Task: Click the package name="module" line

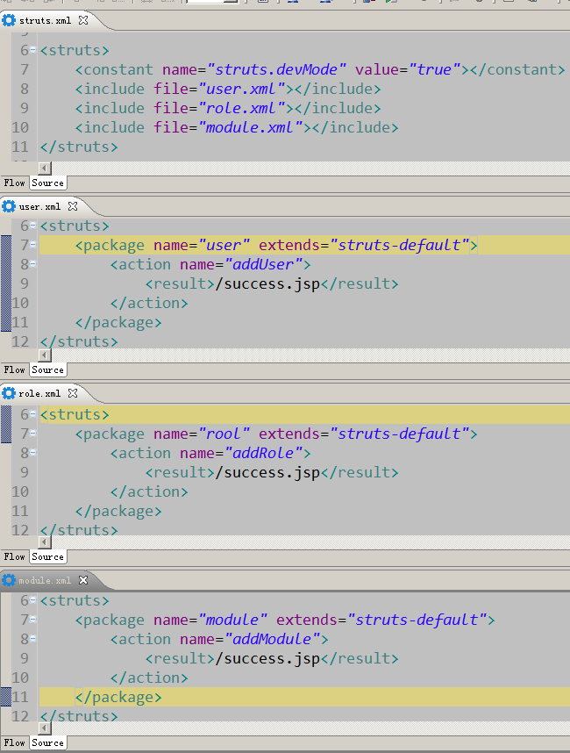Action: point(285,620)
